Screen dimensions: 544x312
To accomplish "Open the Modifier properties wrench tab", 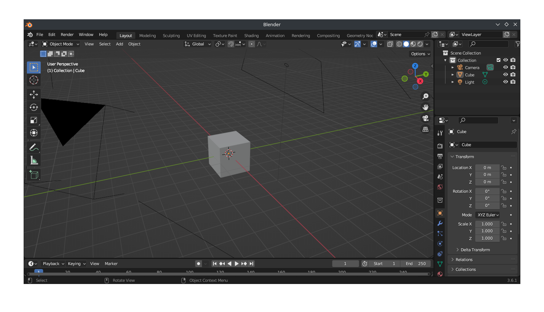I will [440, 223].
